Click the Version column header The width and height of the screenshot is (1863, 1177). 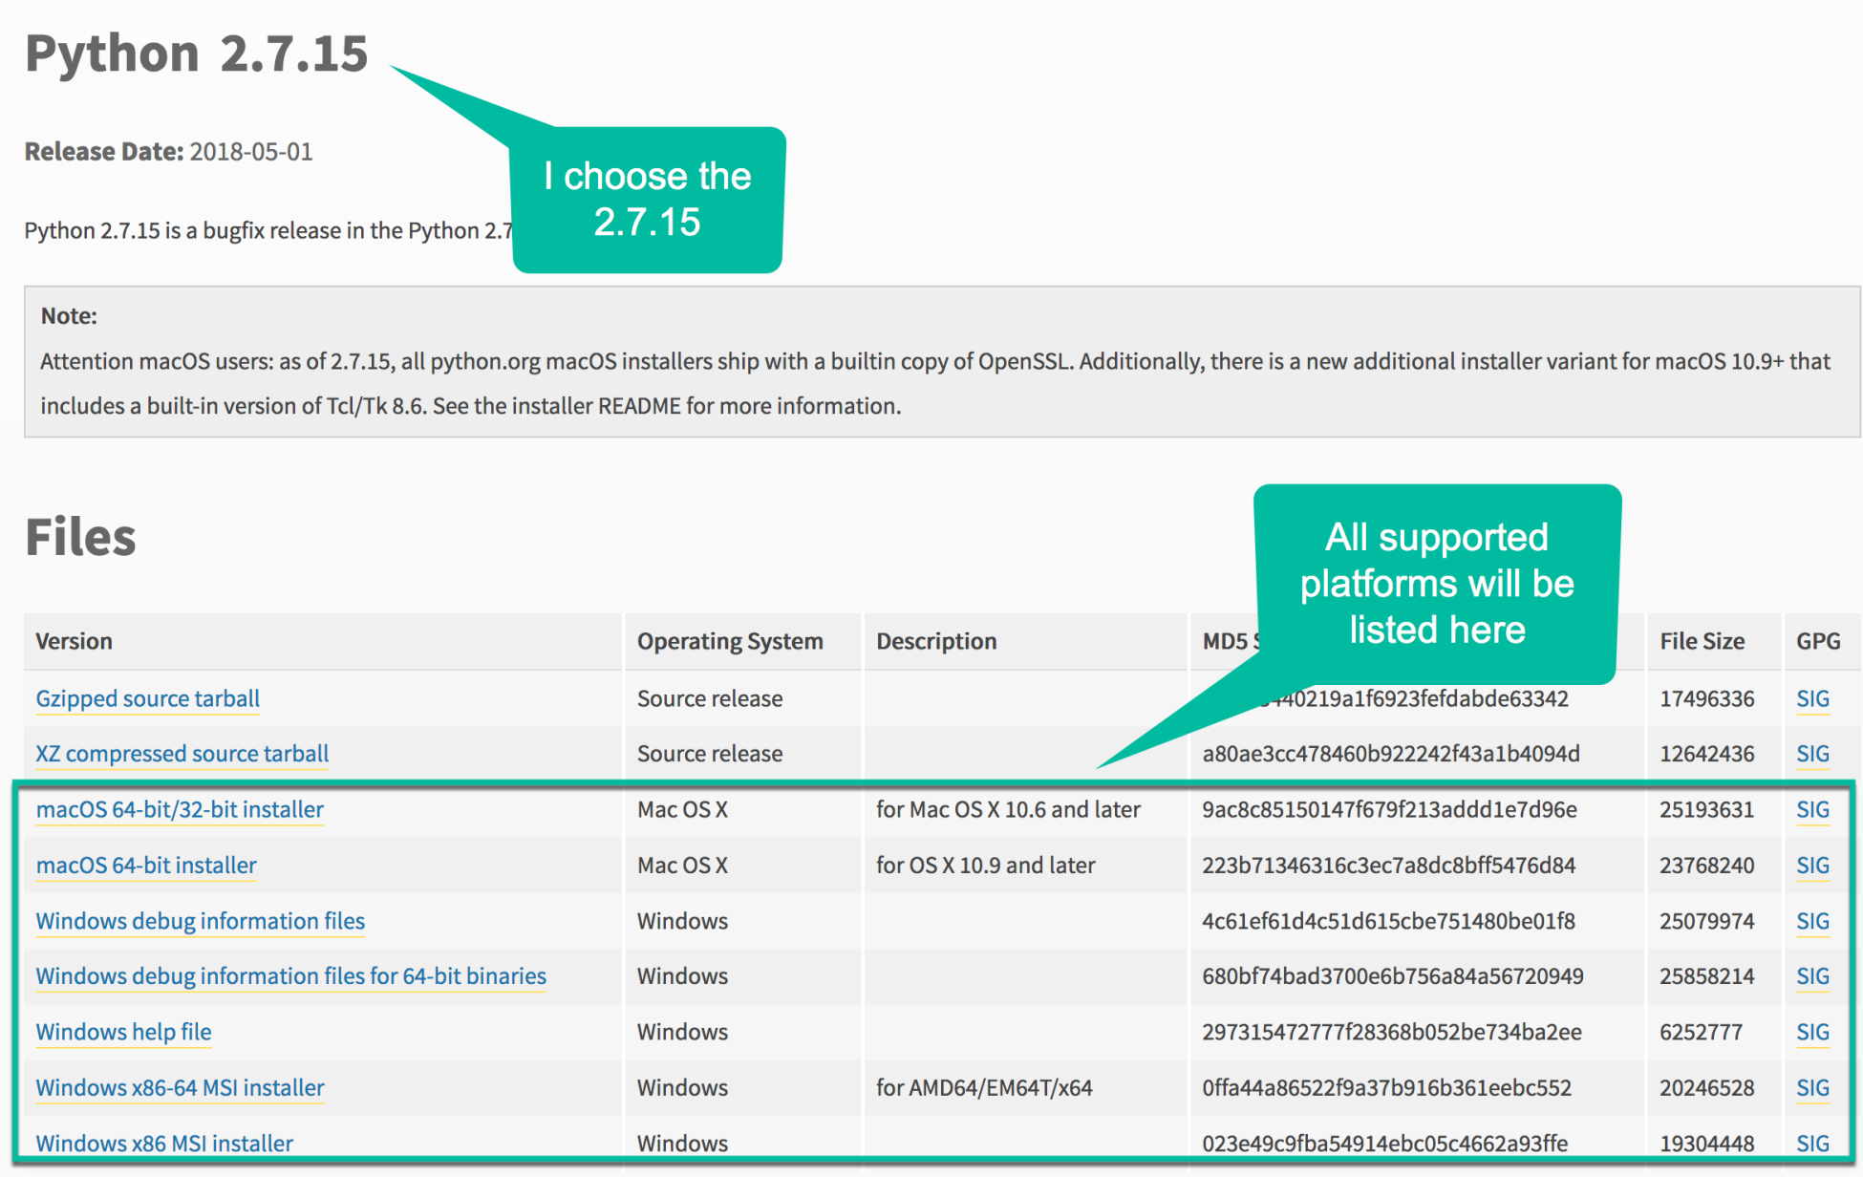[74, 641]
